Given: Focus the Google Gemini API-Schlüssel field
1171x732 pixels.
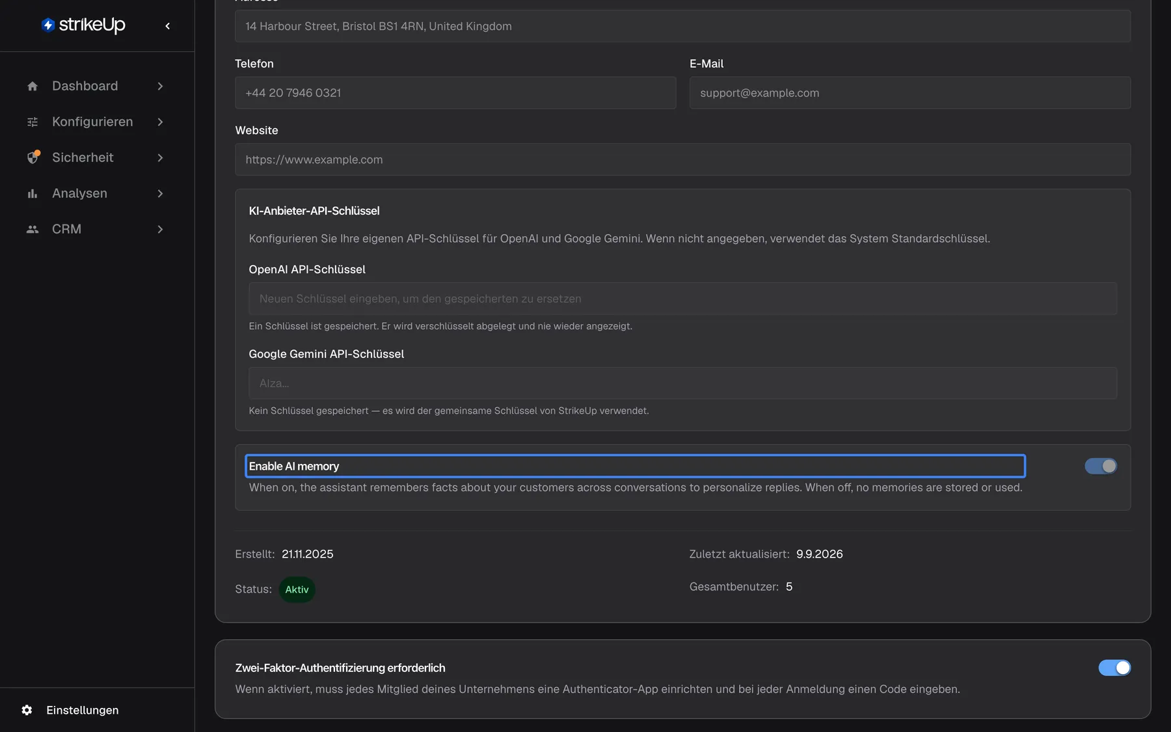Looking at the screenshot, I should click(682, 383).
